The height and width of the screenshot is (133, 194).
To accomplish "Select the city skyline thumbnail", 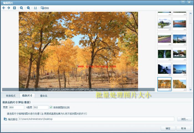I will (180, 39).
